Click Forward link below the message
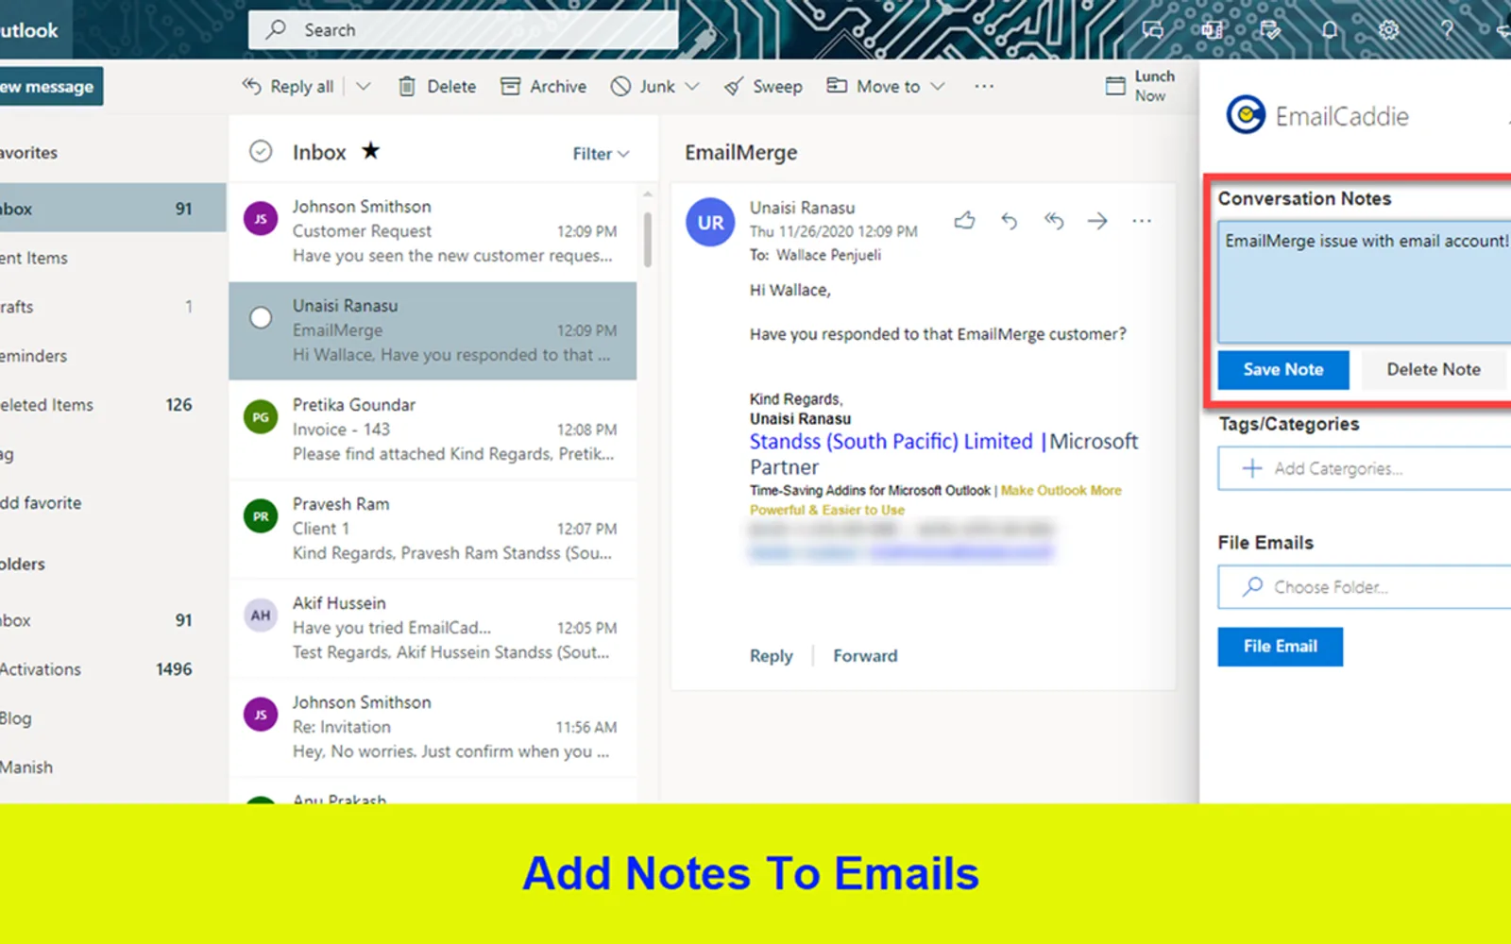This screenshot has width=1511, height=944. (865, 656)
